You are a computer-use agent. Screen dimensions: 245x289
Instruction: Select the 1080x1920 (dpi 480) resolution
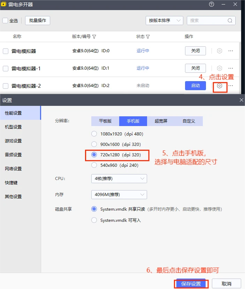(94, 134)
